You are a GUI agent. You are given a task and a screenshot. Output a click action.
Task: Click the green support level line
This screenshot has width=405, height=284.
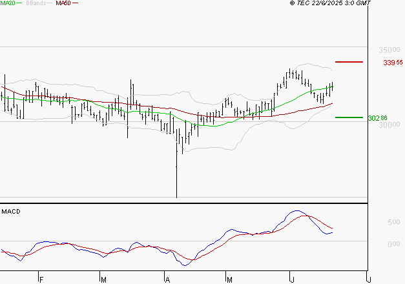[349, 117]
